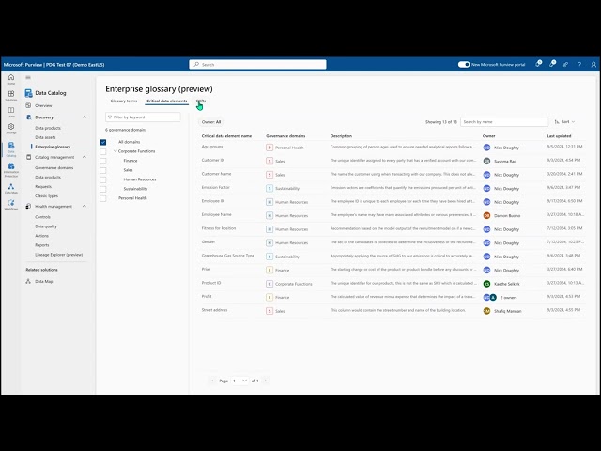Open the feedback icon in header

(565, 65)
